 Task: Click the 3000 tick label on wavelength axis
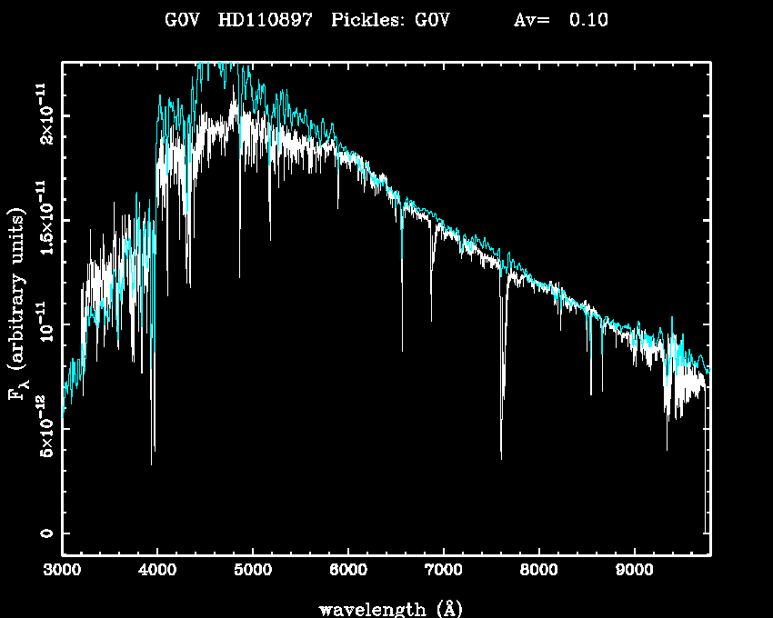click(x=62, y=572)
